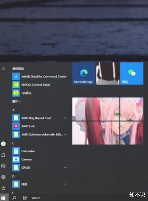The height and width of the screenshot is (201, 148).
Task: Open the user account icon
Action: click(x=3, y=144)
